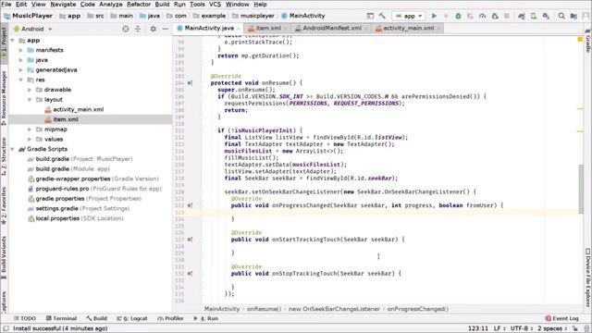This screenshot has height=333, width=592.
Task: Select proguard-rules.pro in Gradle Scripts
Action: point(94,189)
